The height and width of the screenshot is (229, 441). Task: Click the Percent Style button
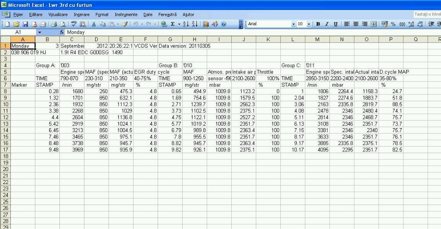(x=393, y=24)
